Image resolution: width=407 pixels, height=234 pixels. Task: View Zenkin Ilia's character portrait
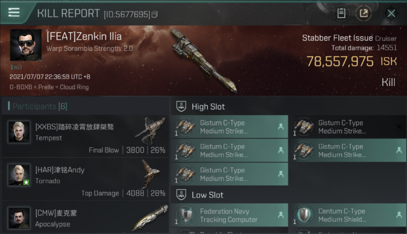click(x=26, y=45)
